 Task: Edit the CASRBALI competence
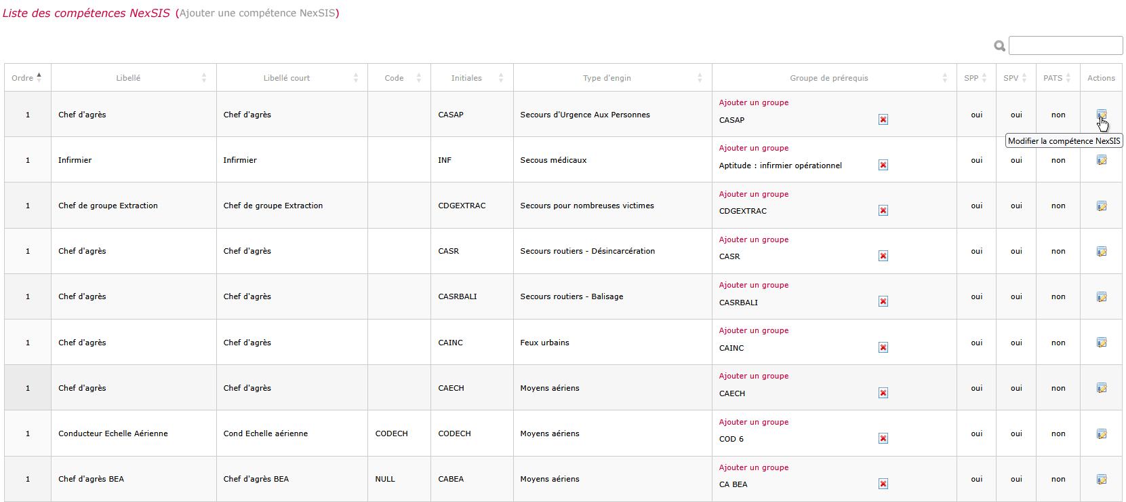(1102, 296)
